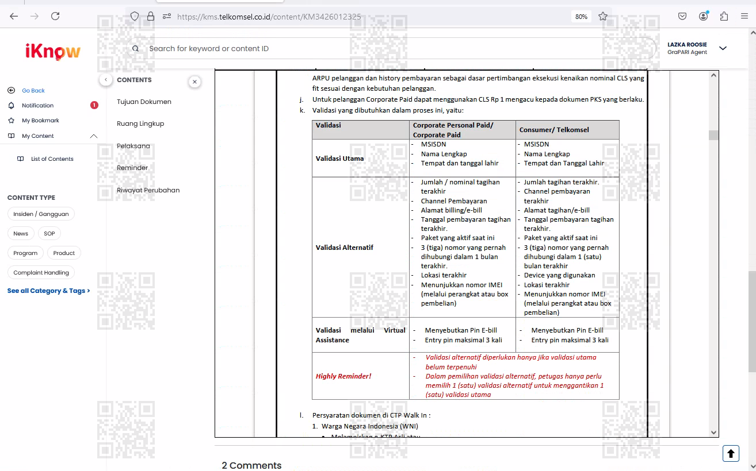Click the Validasi Alternatif table cell
Image resolution: width=756 pixels, height=471 pixels.
[x=361, y=247]
